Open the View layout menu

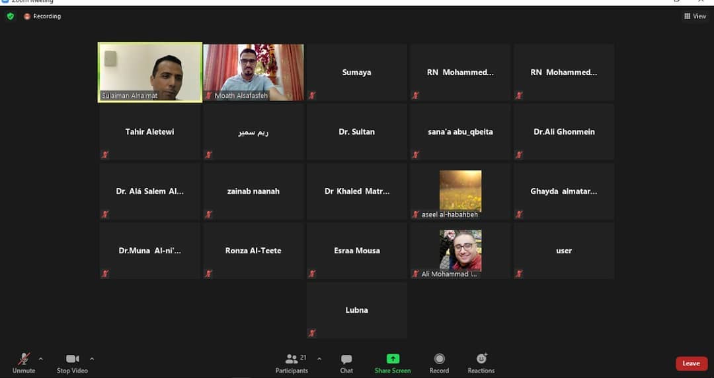695,16
